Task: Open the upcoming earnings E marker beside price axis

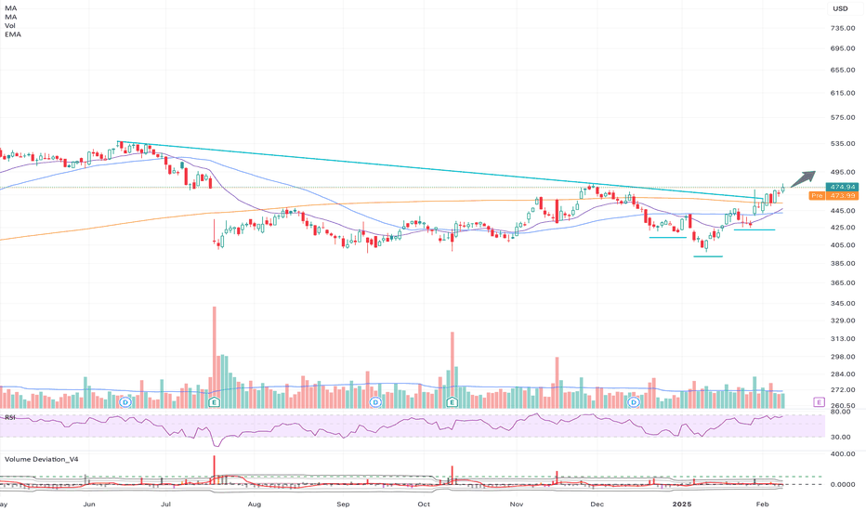Action: pyautogui.click(x=819, y=402)
